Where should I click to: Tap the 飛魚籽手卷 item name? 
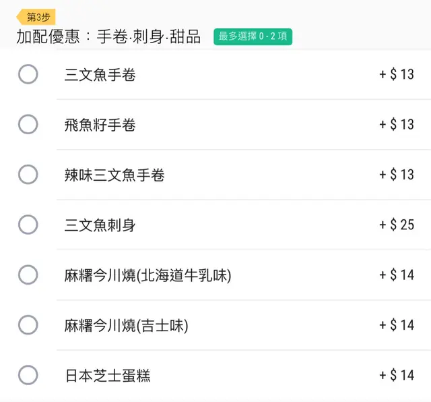click(x=100, y=125)
